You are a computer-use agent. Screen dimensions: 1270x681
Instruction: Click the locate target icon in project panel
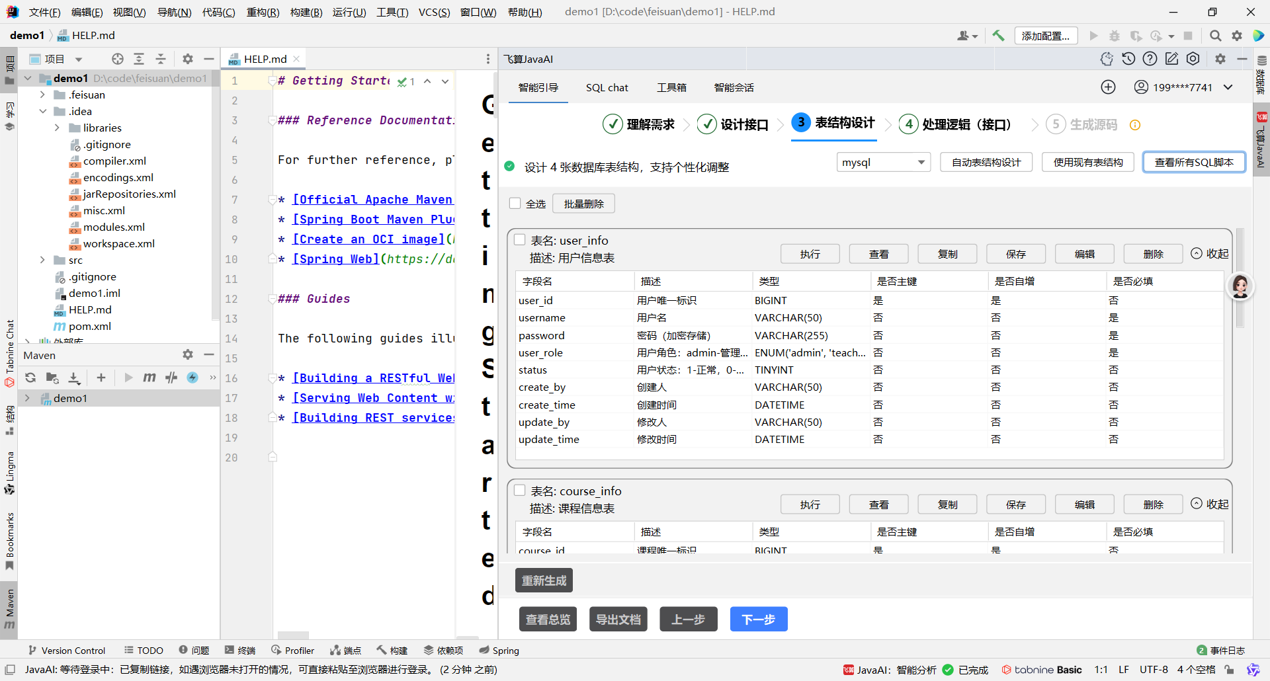coord(118,59)
